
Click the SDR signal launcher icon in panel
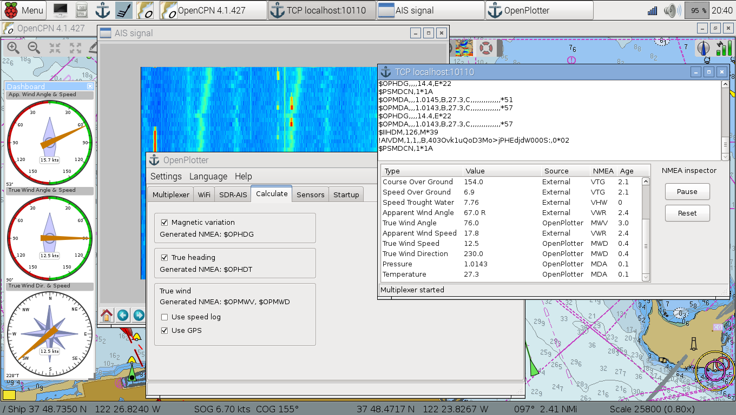123,10
